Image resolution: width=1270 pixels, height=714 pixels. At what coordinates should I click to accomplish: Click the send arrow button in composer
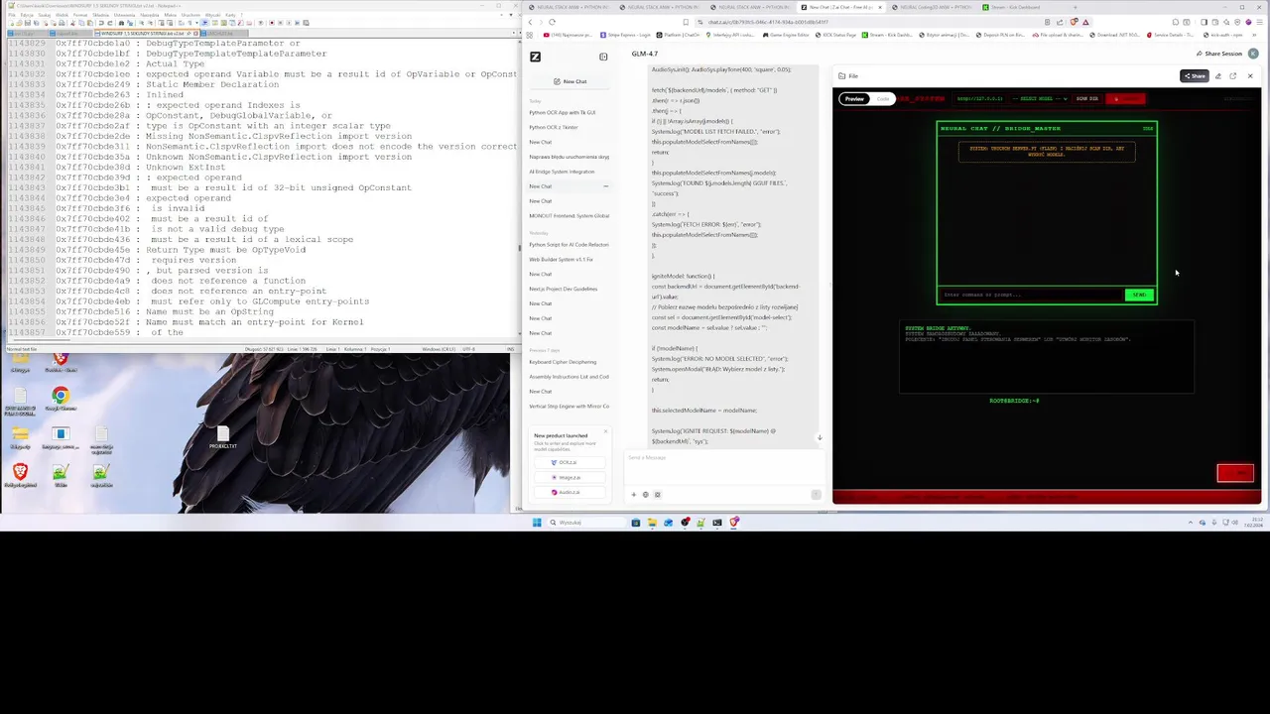(x=816, y=494)
